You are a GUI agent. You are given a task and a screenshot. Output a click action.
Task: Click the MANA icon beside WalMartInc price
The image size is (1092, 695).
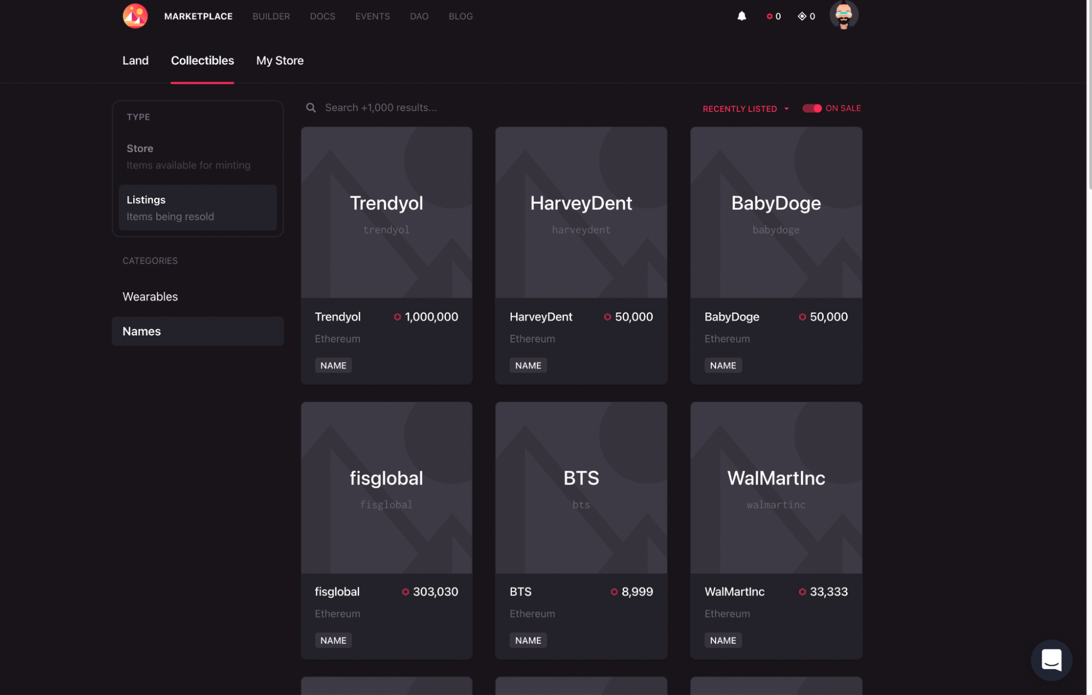coord(802,592)
